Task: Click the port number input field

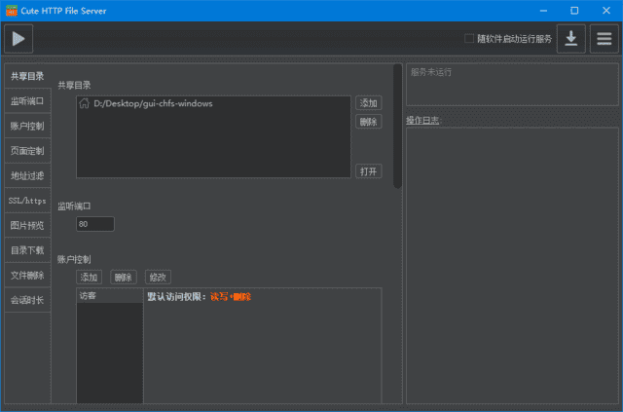Action: (94, 224)
